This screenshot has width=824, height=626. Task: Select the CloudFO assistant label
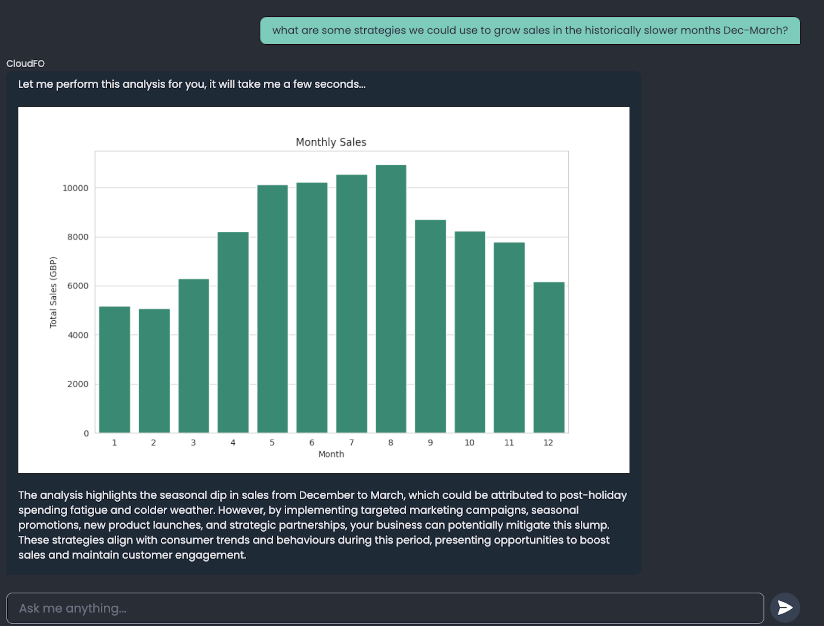(x=25, y=63)
